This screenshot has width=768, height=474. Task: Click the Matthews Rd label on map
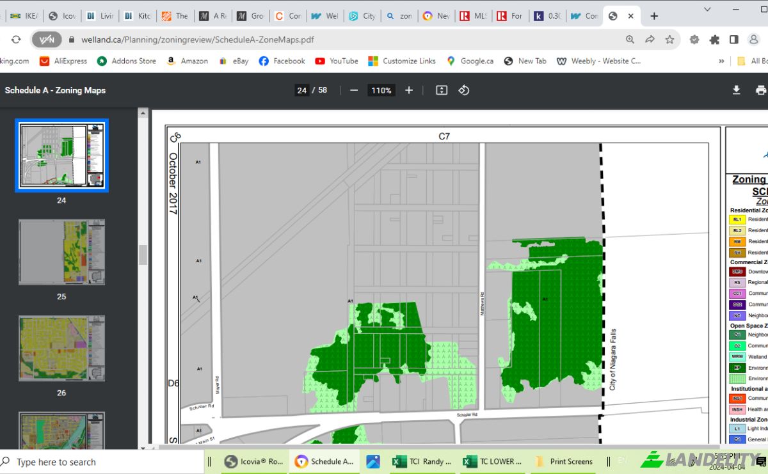pyautogui.click(x=482, y=303)
